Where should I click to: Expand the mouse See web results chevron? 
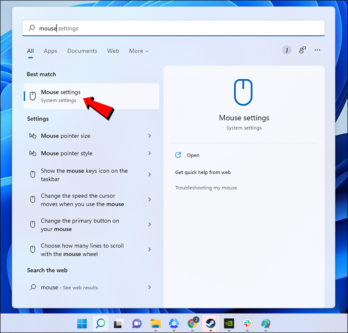point(149,287)
